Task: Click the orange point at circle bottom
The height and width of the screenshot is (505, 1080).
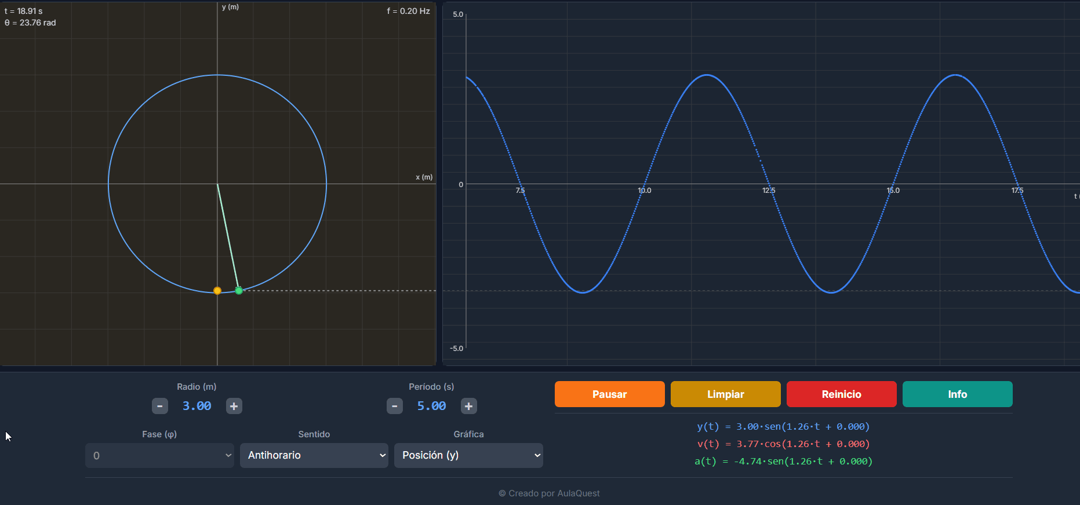Action: tap(217, 291)
